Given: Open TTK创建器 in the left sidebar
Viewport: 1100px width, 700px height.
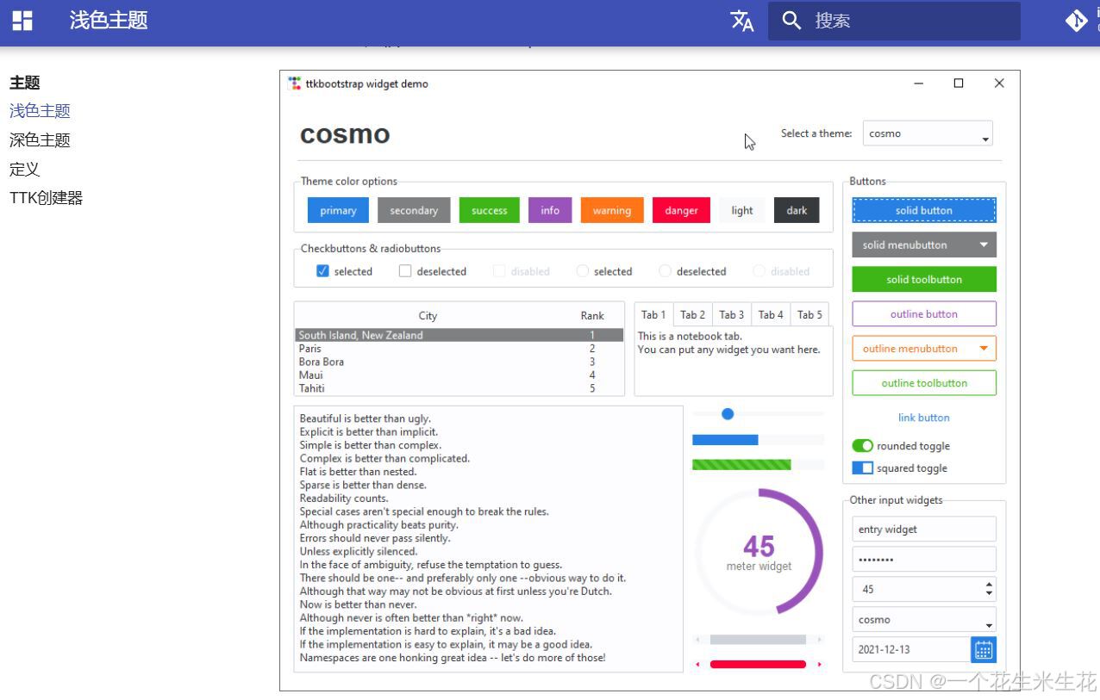Looking at the screenshot, I should 47,198.
